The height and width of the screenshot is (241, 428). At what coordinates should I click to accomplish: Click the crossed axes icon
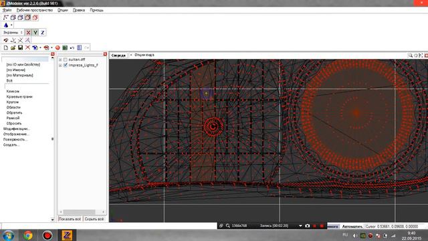click(x=21, y=40)
